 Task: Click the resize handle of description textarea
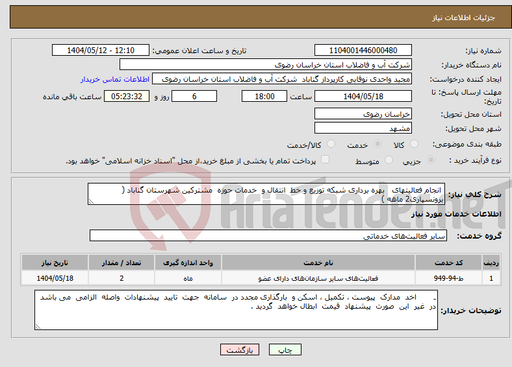click(x=91, y=202)
